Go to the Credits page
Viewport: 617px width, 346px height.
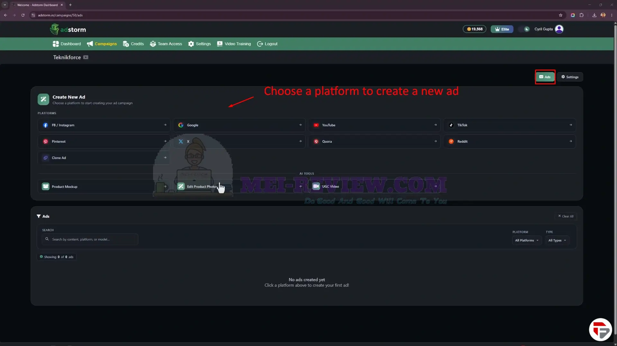point(133,44)
